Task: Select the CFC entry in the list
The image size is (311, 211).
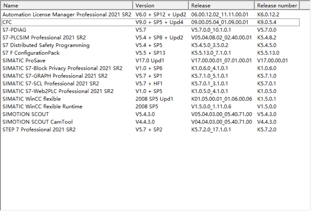Action: pos(7,22)
